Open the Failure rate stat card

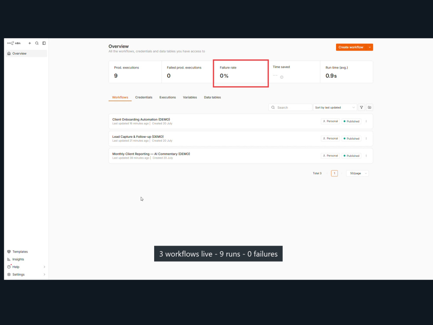241,72
